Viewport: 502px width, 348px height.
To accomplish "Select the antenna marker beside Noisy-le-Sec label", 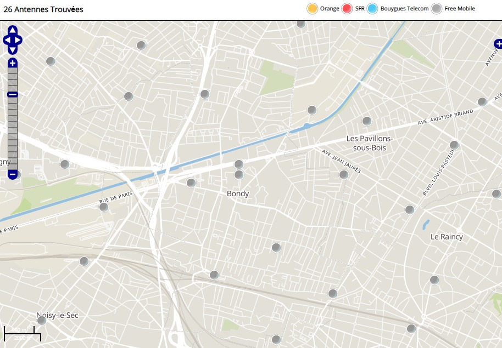I will (42, 321).
